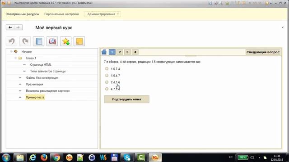Click the battery 98% tray indicator
289x162 pixels.
(243, 157)
